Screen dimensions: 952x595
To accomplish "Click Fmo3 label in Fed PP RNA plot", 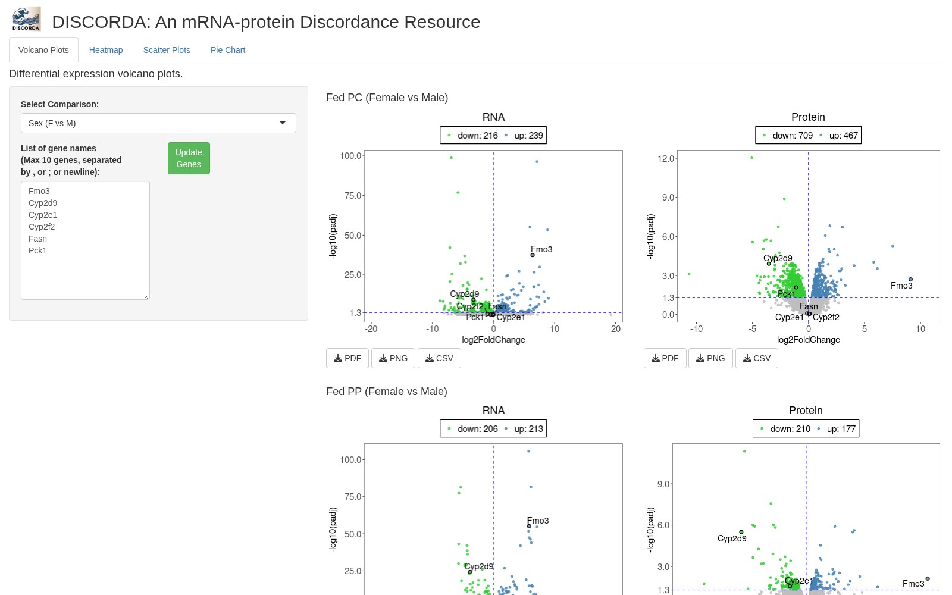I will [x=538, y=521].
